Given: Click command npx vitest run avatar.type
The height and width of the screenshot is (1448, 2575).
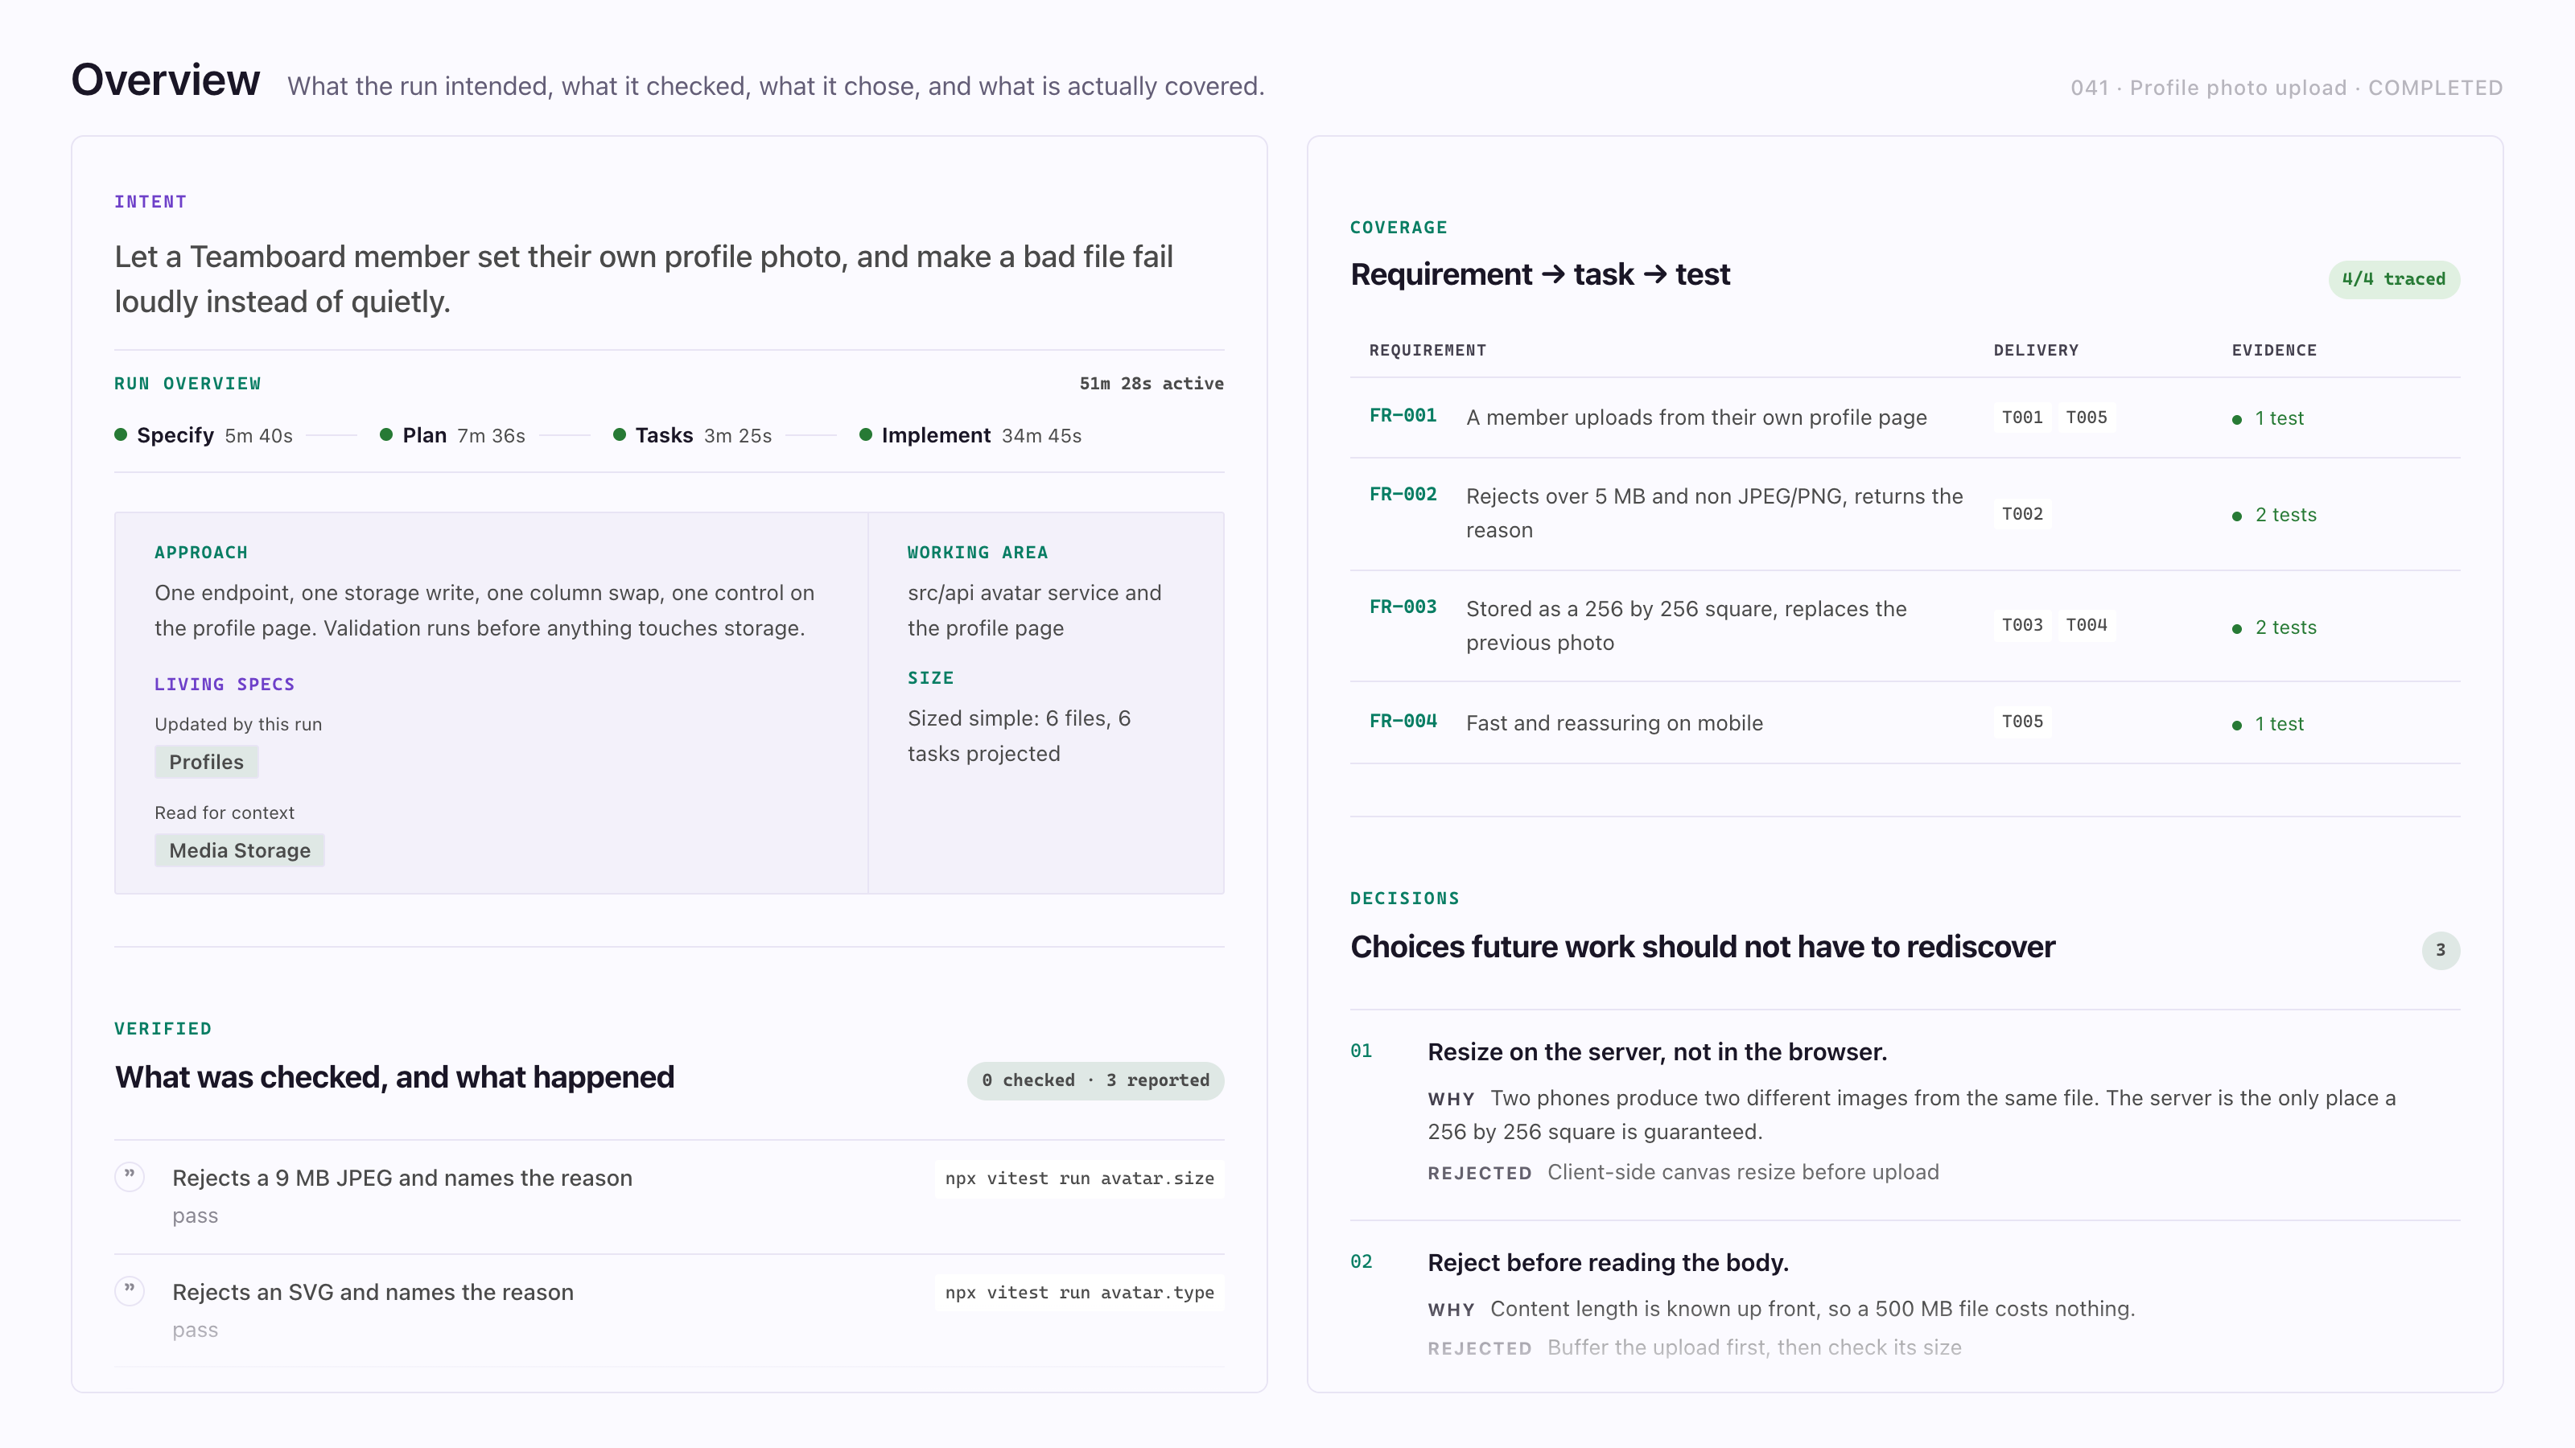Looking at the screenshot, I should (x=1080, y=1292).
